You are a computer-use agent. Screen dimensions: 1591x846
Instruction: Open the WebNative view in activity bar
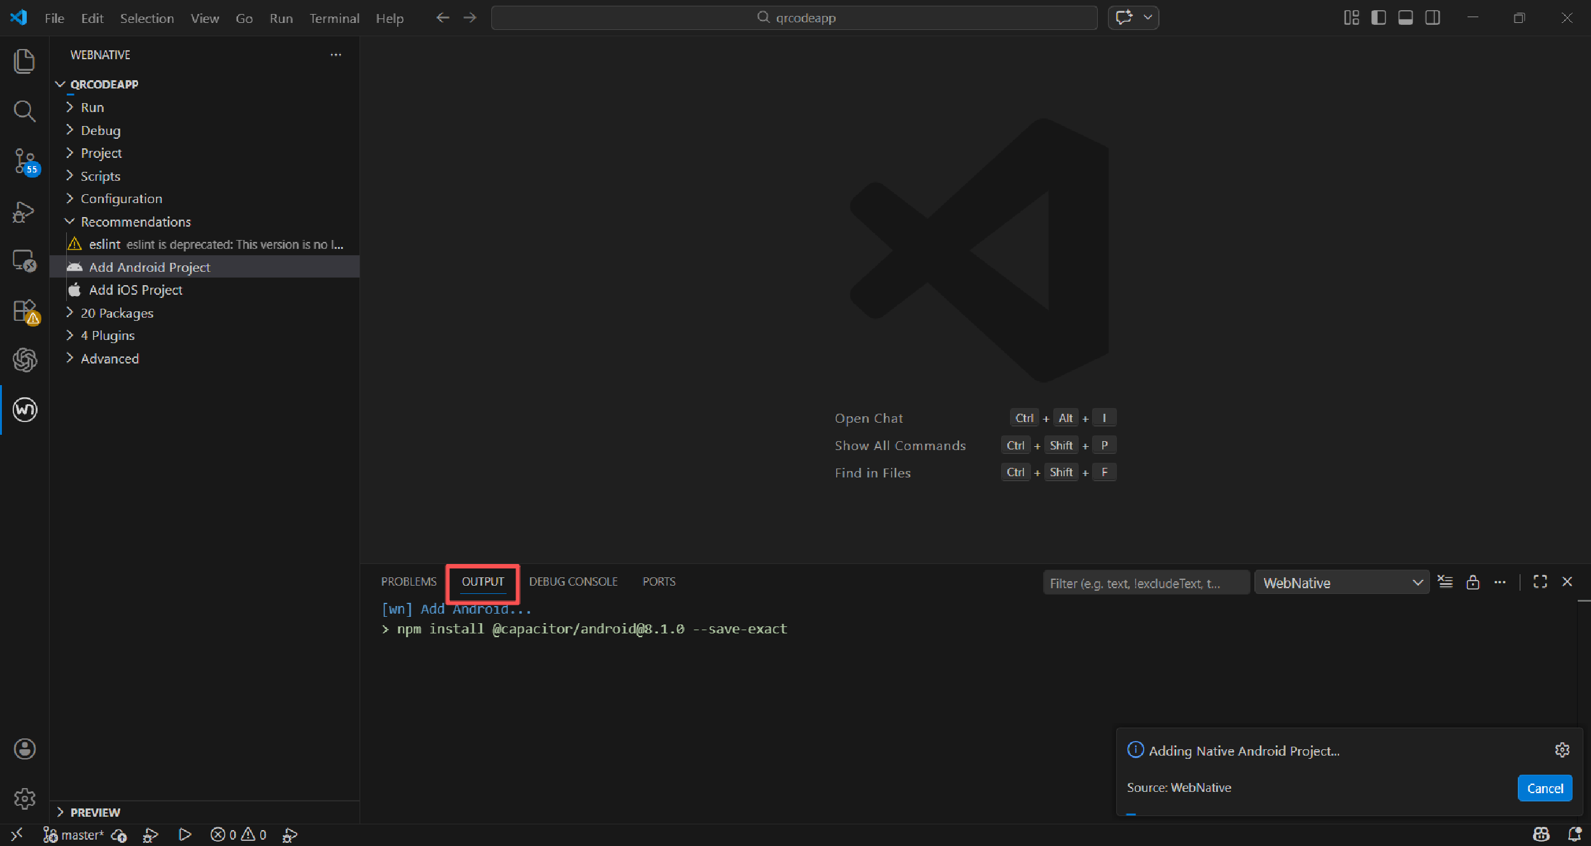(x=25, y=409)
